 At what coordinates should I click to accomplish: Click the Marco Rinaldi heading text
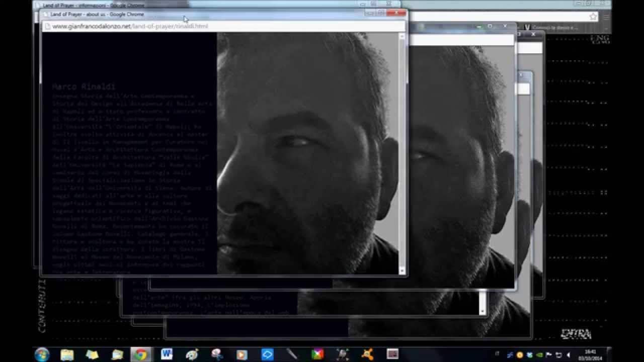(x=84, y=86)
